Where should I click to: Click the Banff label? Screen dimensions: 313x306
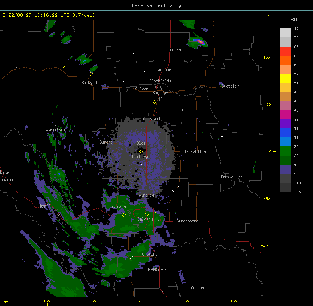tap(45, 206)
